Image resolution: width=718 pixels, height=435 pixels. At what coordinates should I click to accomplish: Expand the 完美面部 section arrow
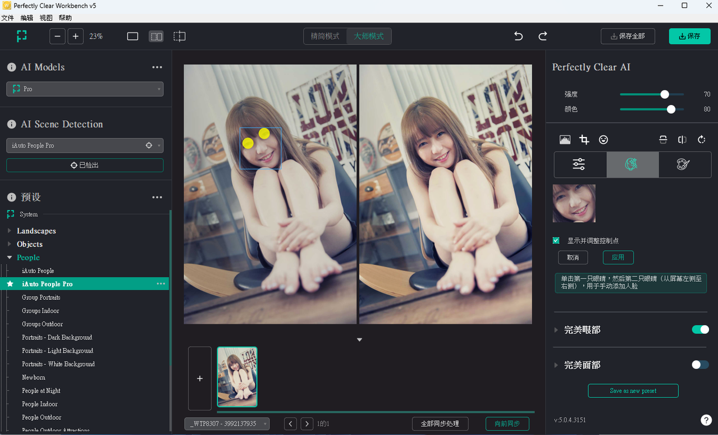[x=557, y=365]
